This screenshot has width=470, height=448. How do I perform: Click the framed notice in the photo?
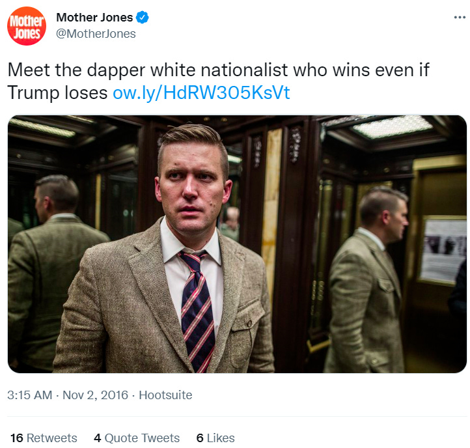pyautogui.click(x=443, y=250)
